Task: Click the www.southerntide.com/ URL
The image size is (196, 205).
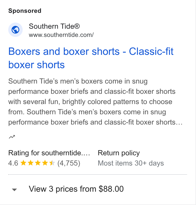Action: point(61,35)
